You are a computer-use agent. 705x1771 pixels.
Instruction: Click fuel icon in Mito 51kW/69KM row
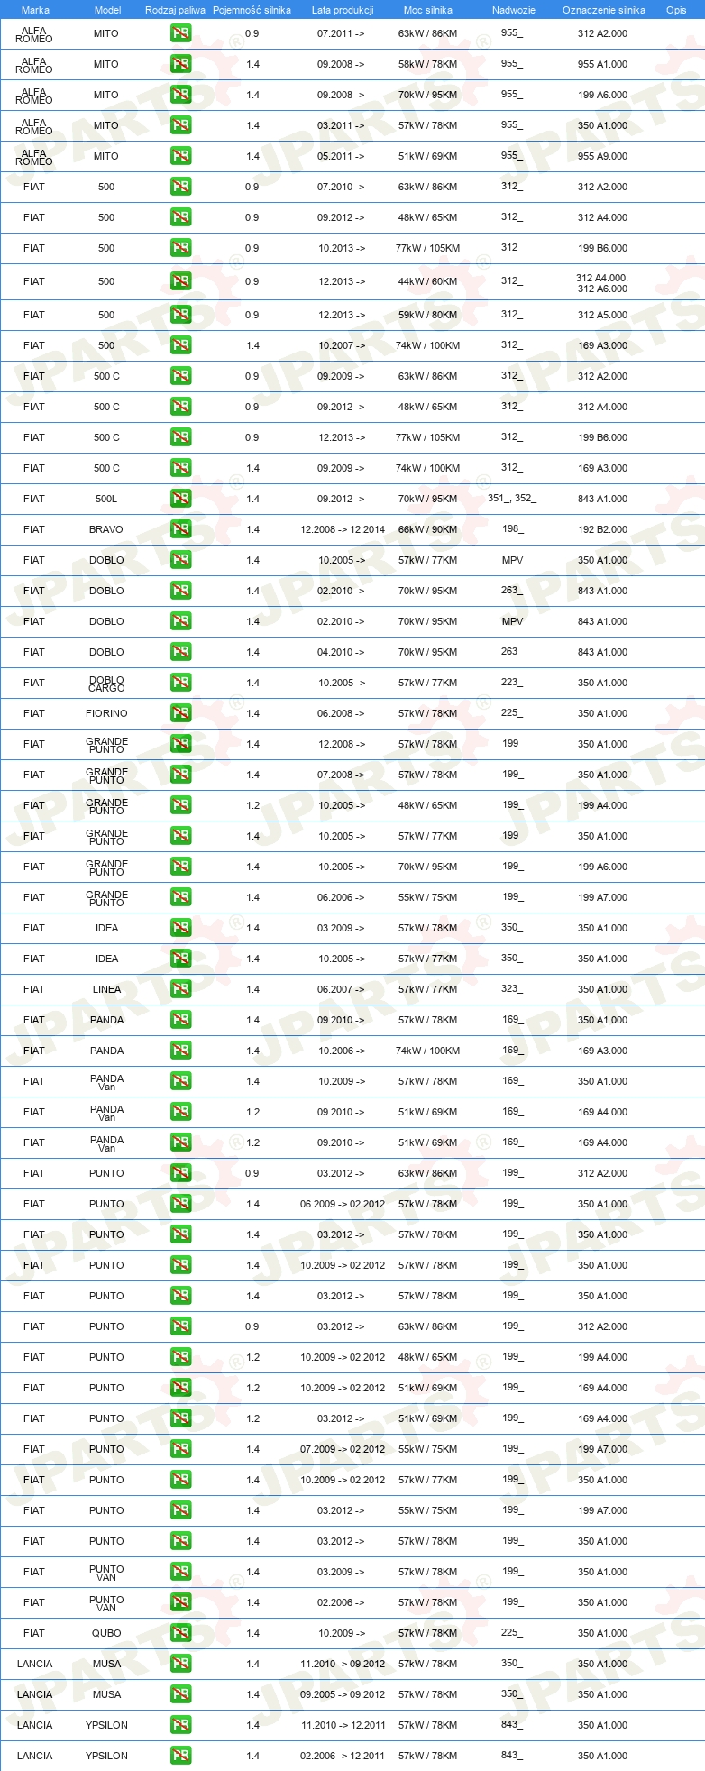pyautogui.click(x=180, y=156)
